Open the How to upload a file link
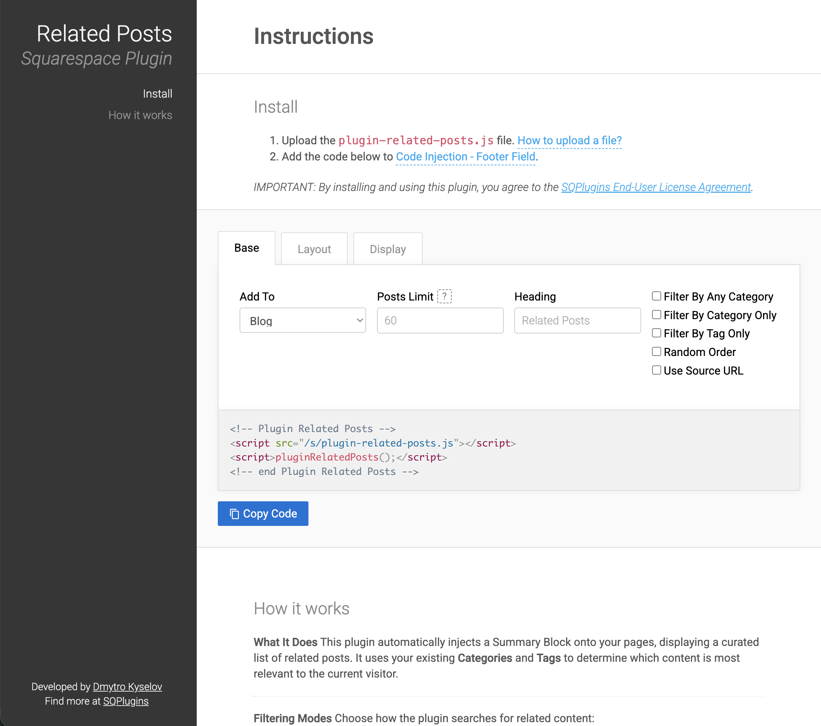 pos(569,140)
